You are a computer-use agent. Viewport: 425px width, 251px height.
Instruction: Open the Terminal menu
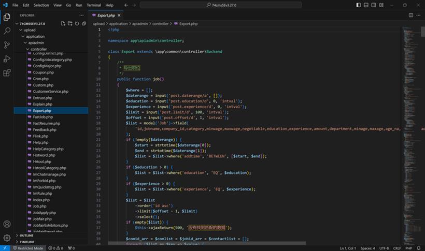(x=94, y=5)
